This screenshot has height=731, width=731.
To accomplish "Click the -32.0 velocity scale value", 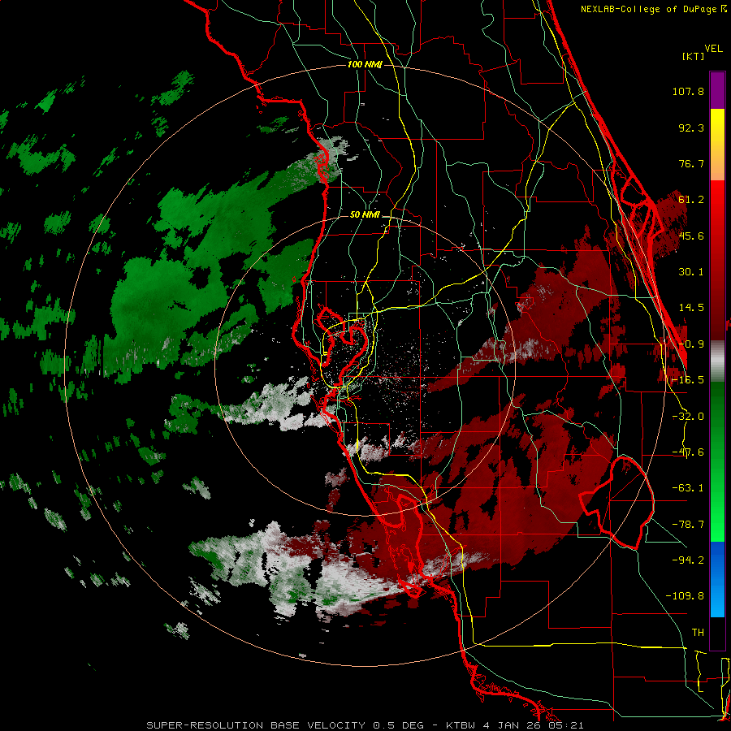I will point(688,417).
